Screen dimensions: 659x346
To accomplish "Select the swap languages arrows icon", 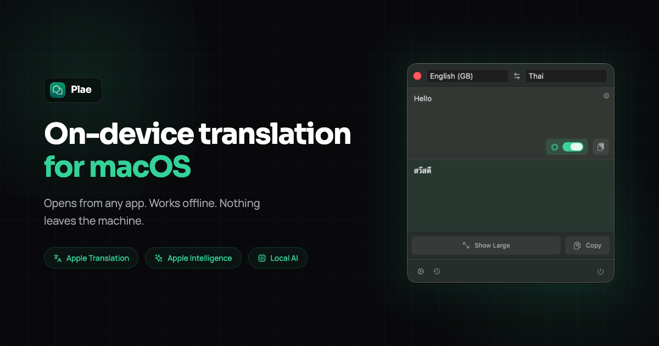I will pos(517,76).
